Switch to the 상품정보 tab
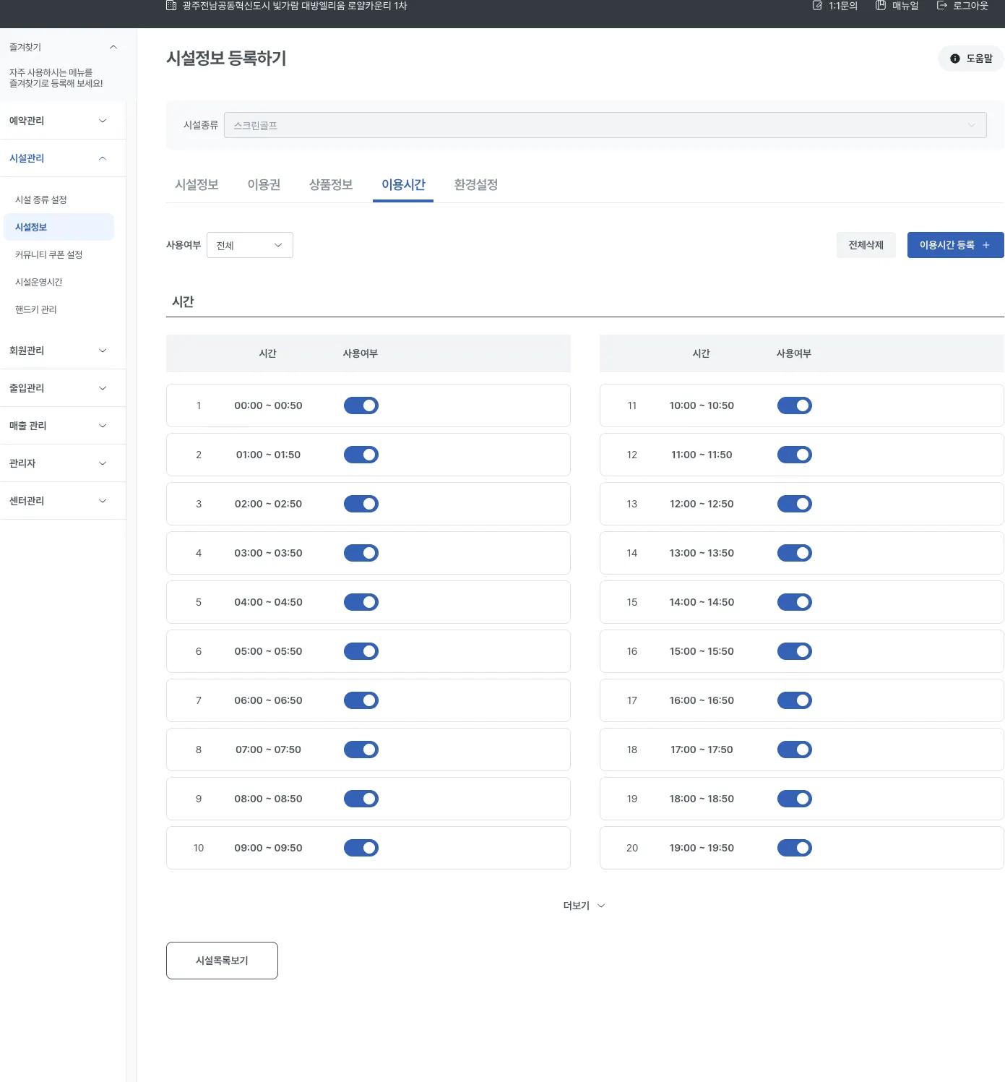Viewport: 1005px width, 1082px height. 330,185
